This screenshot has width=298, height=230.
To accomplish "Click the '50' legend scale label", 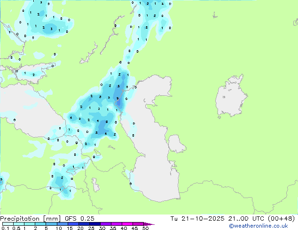I will point(145,228).
